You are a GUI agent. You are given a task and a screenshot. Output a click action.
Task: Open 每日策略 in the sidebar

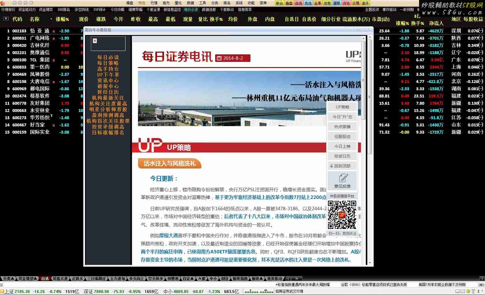click(x=108, y=63)
